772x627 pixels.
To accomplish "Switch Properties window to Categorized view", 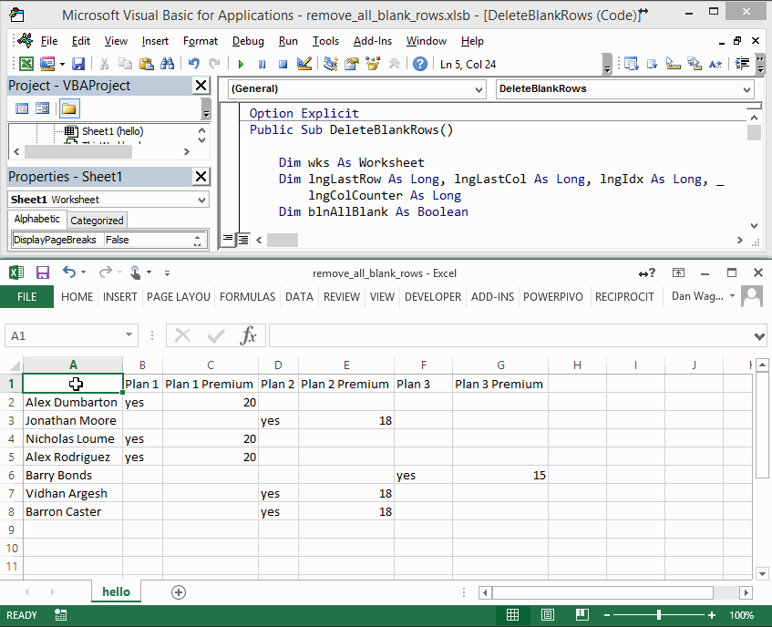I will click(96, 219).
